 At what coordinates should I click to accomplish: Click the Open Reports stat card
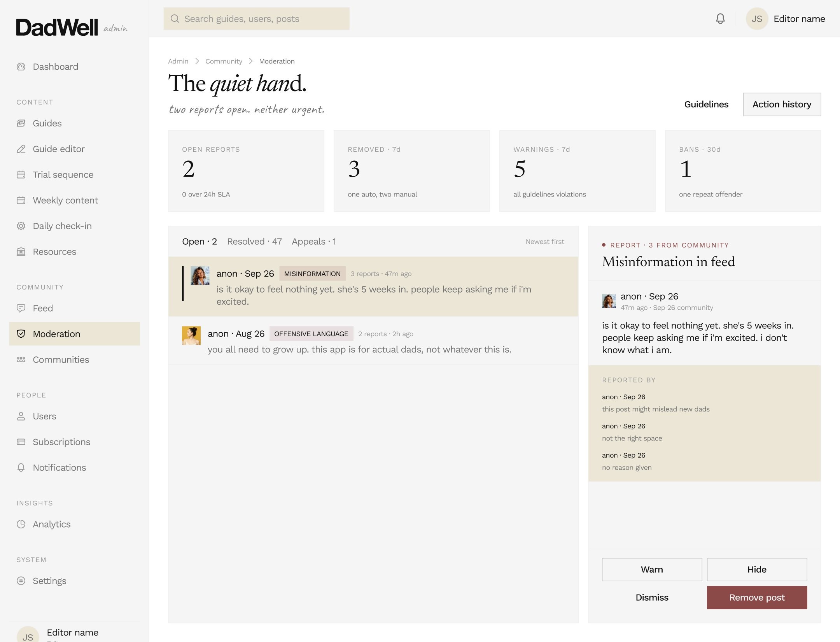(x=246, y=171)
